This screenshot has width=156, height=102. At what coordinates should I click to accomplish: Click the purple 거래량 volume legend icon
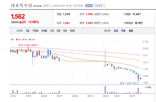coord(145,87)
